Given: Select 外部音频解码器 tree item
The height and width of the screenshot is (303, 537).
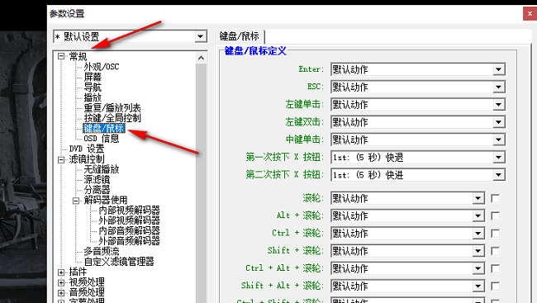Looking at the screenshot, I should (x=129, y=241).
